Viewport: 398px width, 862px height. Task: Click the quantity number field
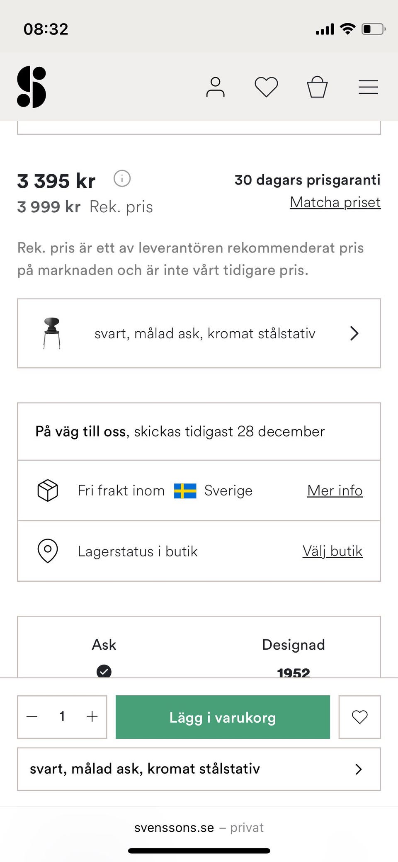pyautogui.click(x=62, y=716)
